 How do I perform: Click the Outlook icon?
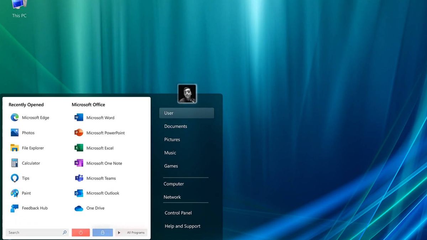[x=79, y=193]
